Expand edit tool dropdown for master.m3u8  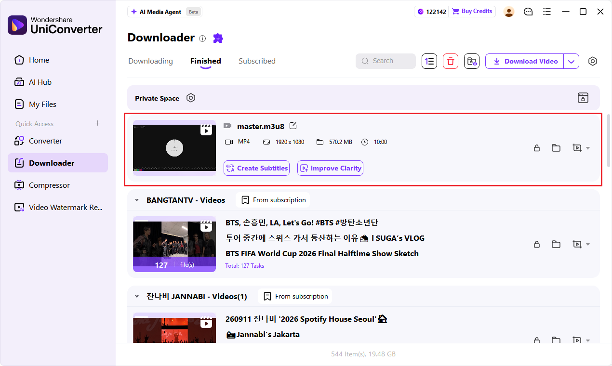[x=587, y=148]
